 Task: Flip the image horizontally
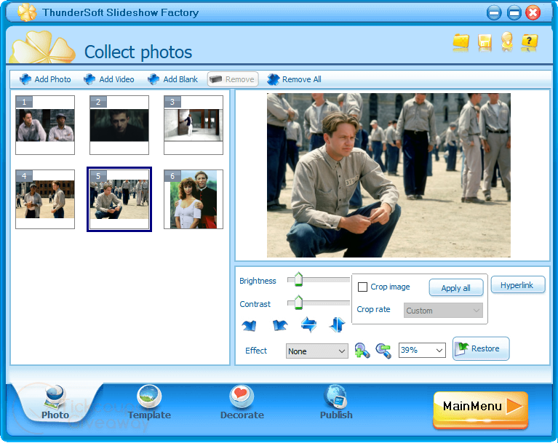tap(308, 324)
